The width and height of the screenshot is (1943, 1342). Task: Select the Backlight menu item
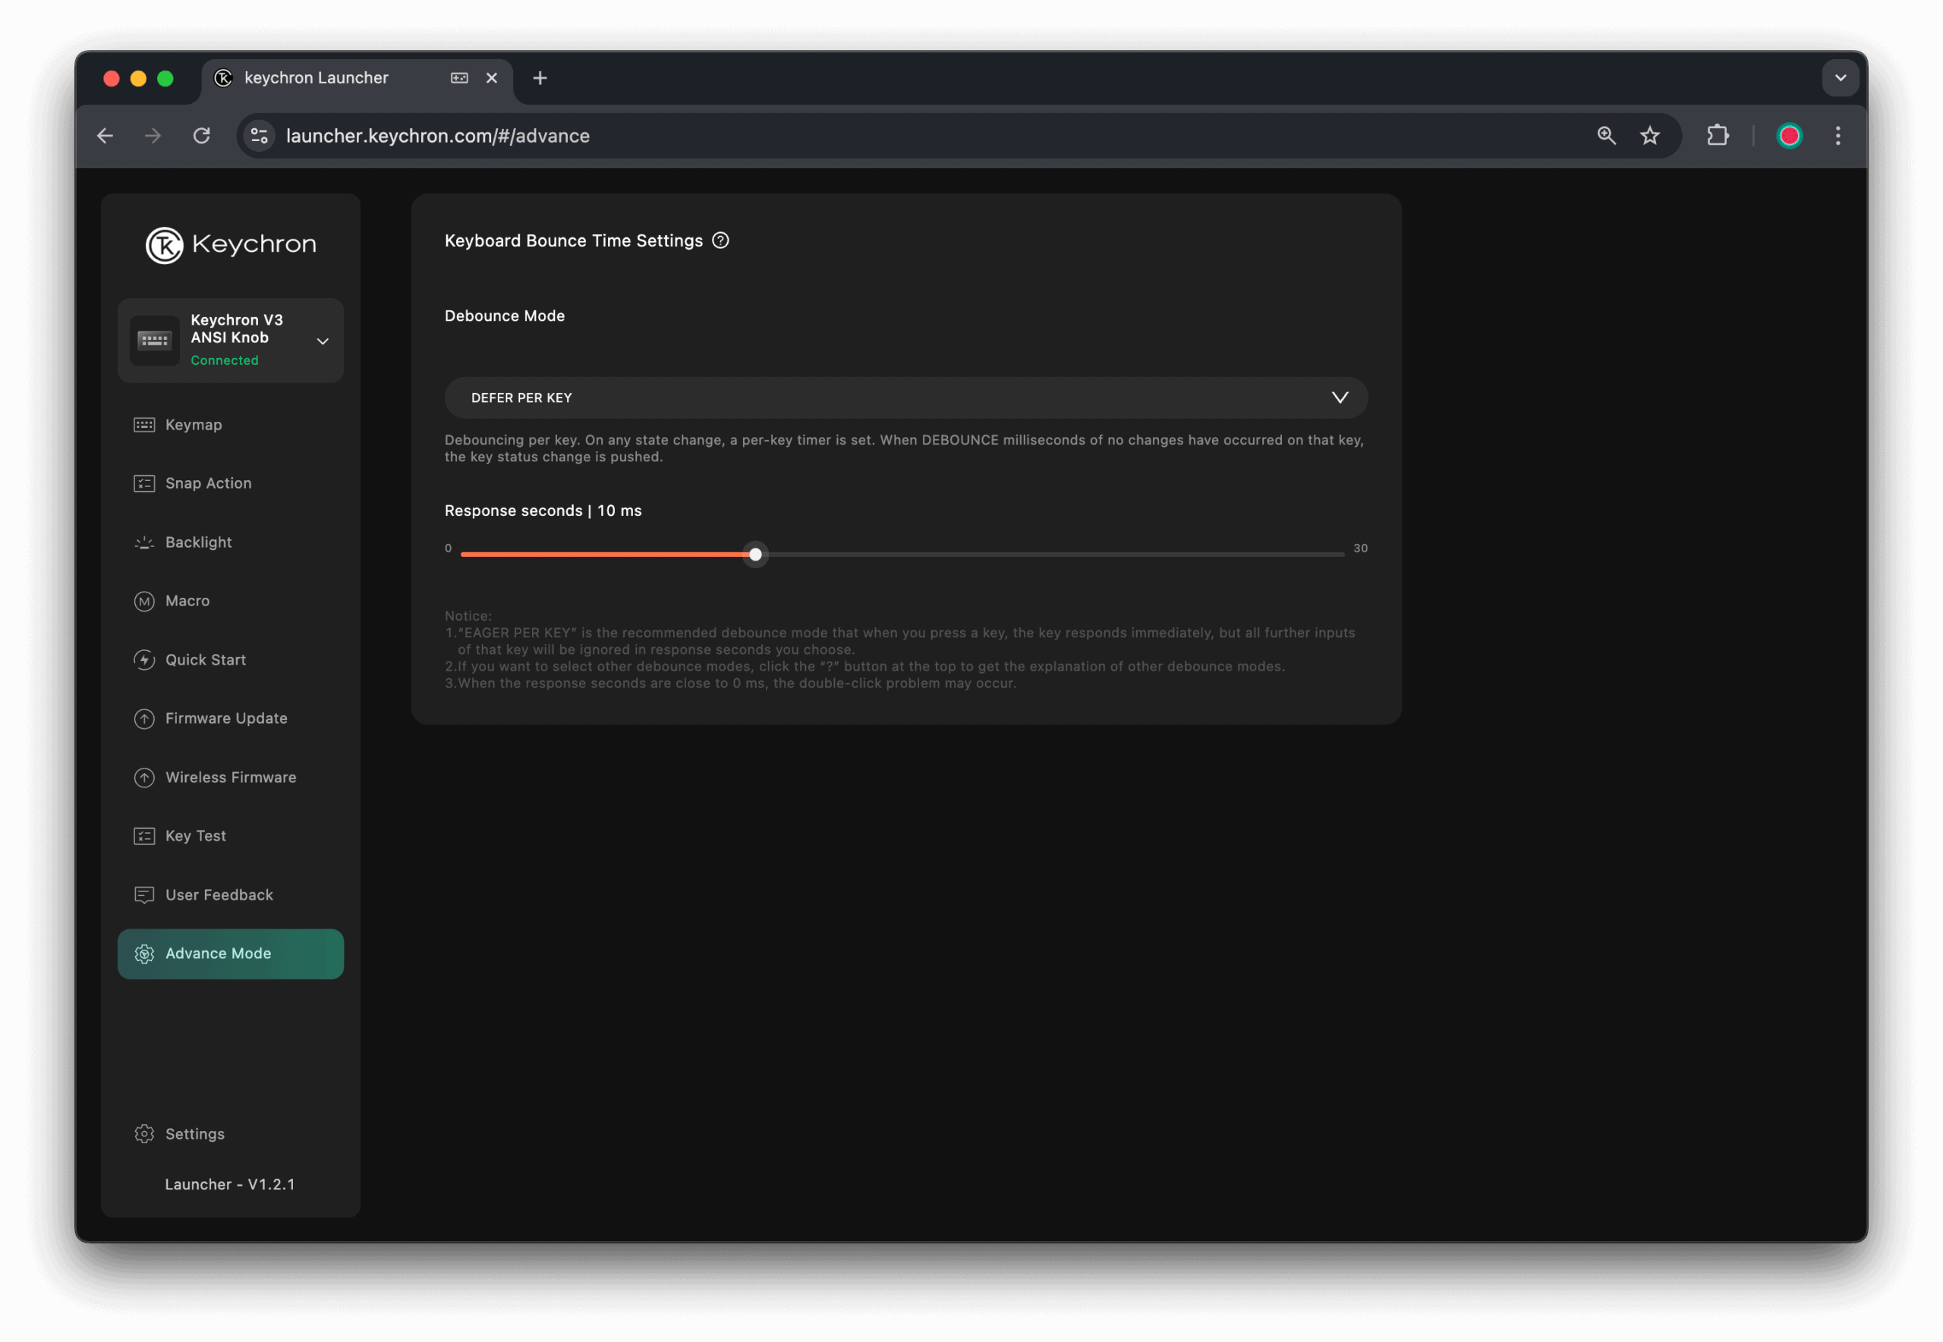(231, 542)
